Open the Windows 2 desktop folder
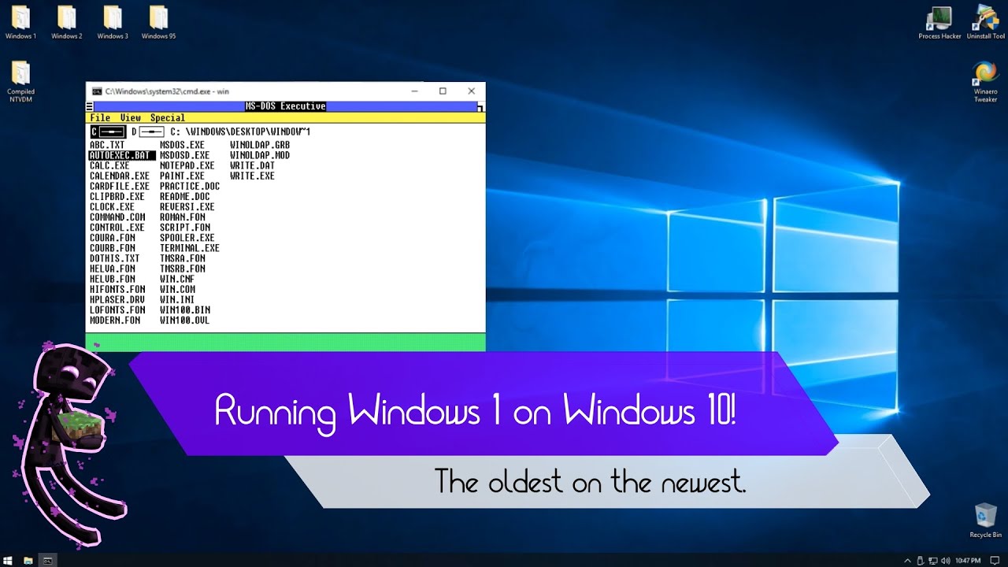Image resolution: width=1008 pixels, height=567 pixels. [x=67, y=22]
